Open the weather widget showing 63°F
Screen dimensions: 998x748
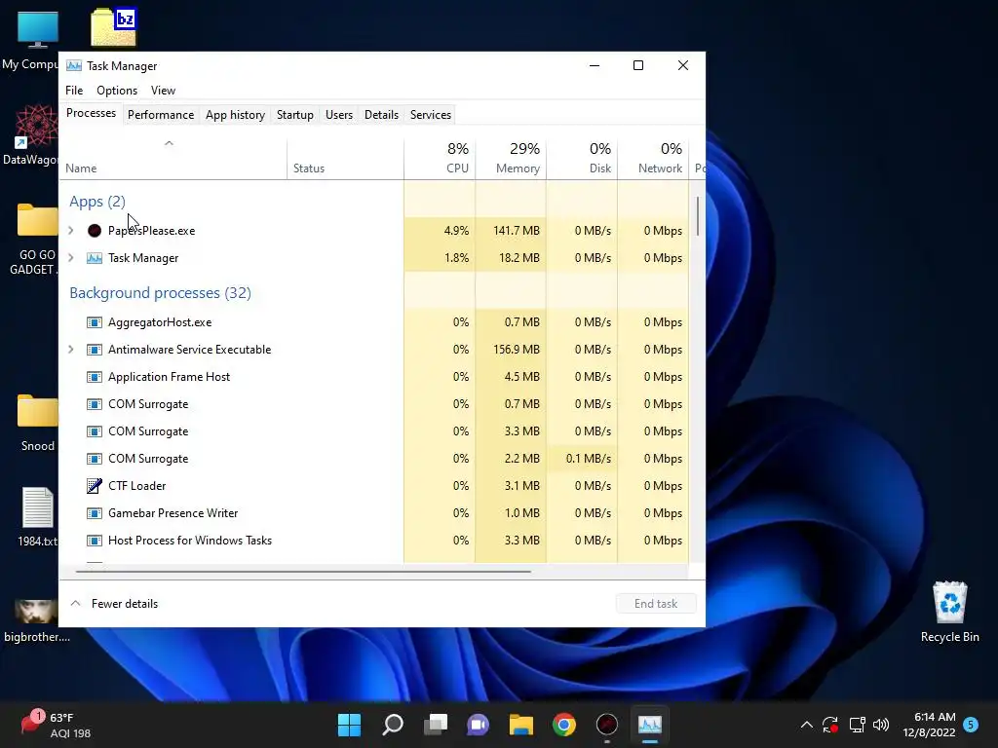[56, 725]
